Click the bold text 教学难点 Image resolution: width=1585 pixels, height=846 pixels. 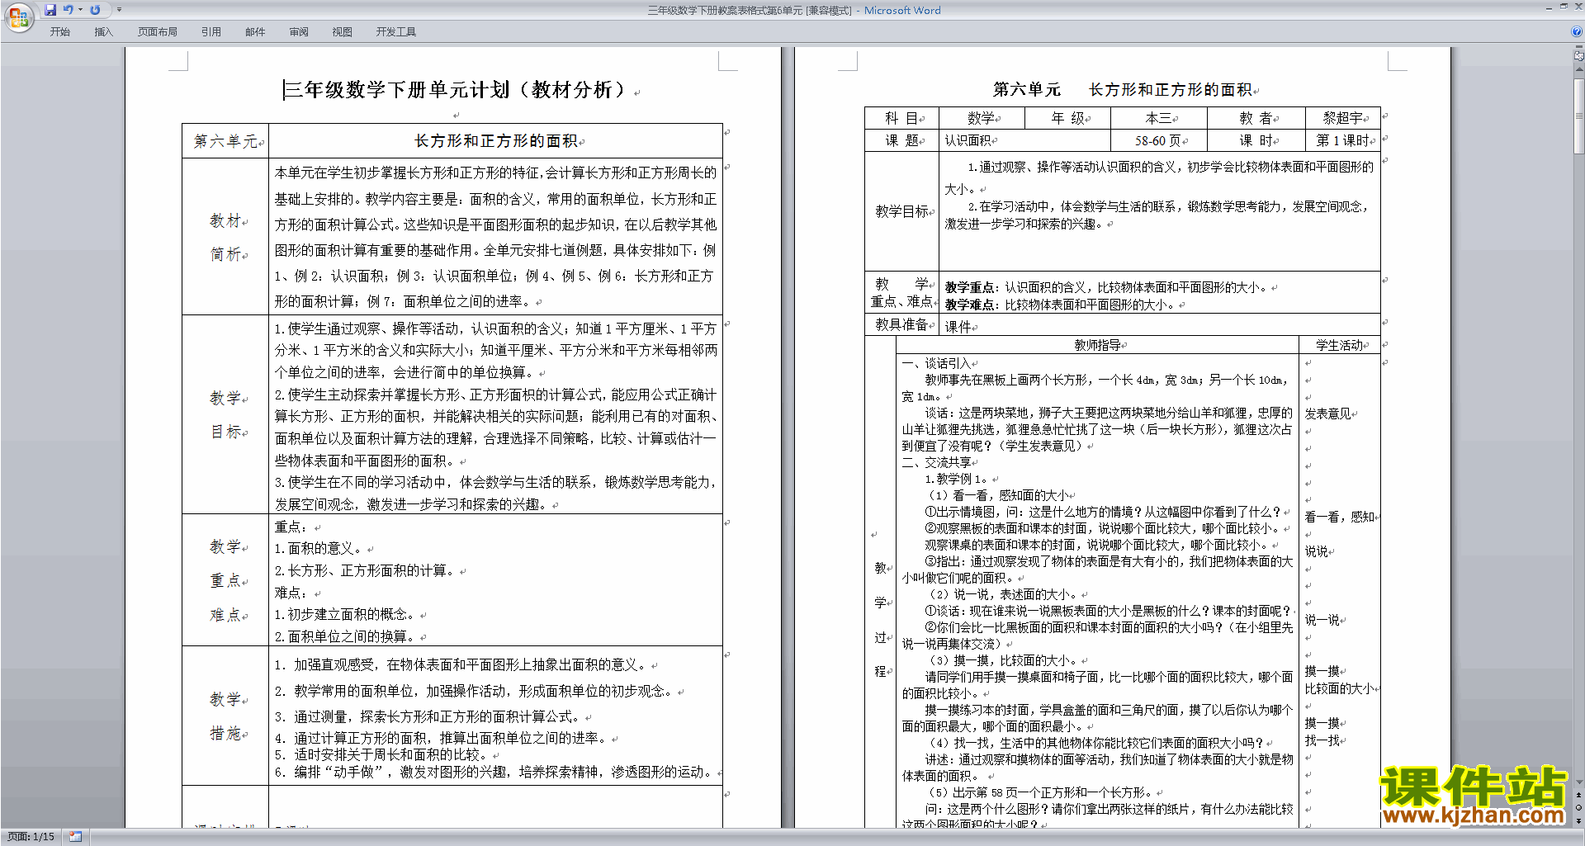click(x=970, y=305)
